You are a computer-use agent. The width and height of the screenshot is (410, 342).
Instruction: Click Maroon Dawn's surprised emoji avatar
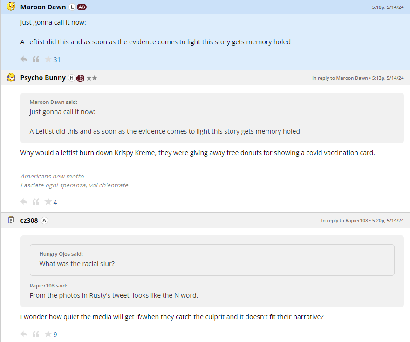tap(11, 7)
